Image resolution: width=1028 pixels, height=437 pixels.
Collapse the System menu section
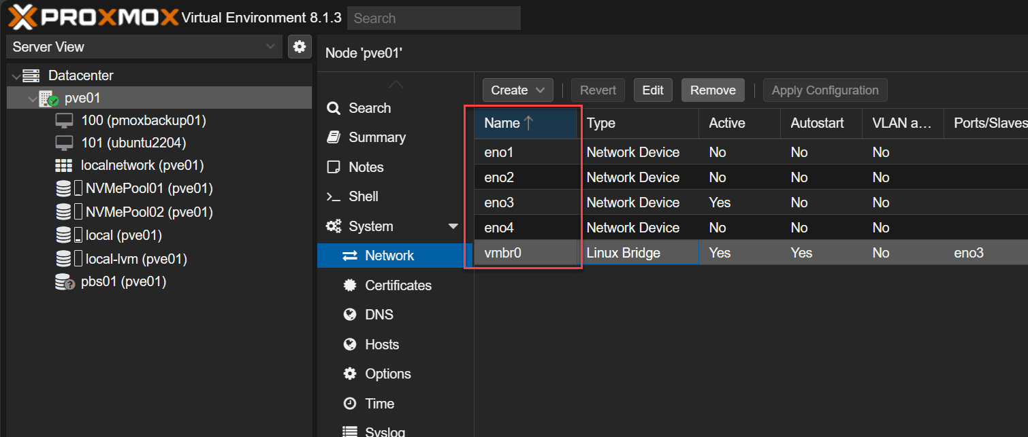pyautogui.click(x=453, y=226)
